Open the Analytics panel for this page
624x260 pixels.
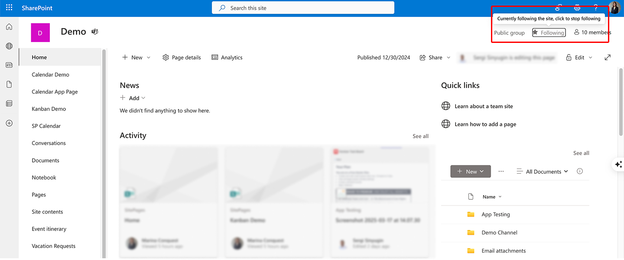[227, 57]
